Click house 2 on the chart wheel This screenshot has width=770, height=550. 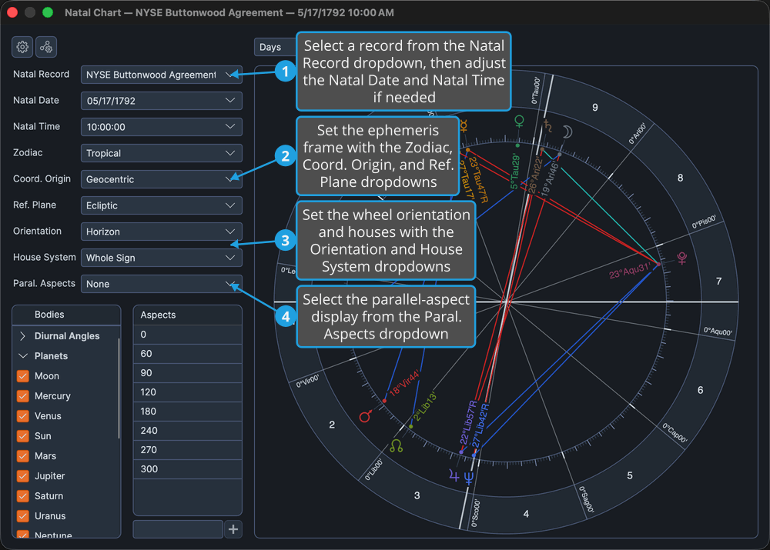tap(332, 425)
